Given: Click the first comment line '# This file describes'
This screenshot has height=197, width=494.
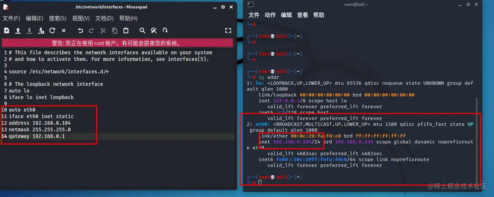Looking at the screenshot, I should coord(110,52).
